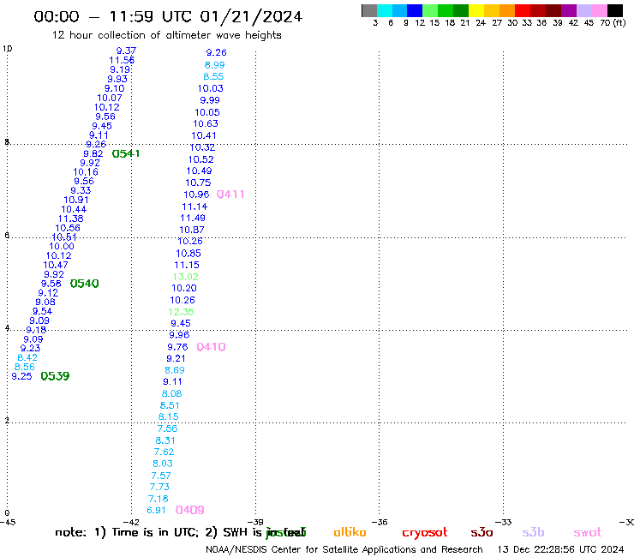
Task: Click the wave height value 10.20
Action: point(184,289)
